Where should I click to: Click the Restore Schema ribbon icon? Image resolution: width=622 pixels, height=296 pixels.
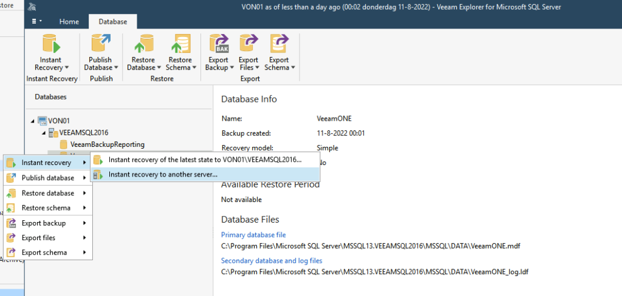(180, 45)
